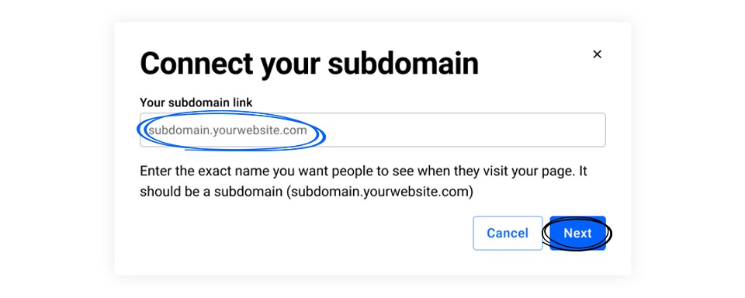Click the Cancel button
Image resolution: width=745 pixels, height=298 pixels.
508,233
